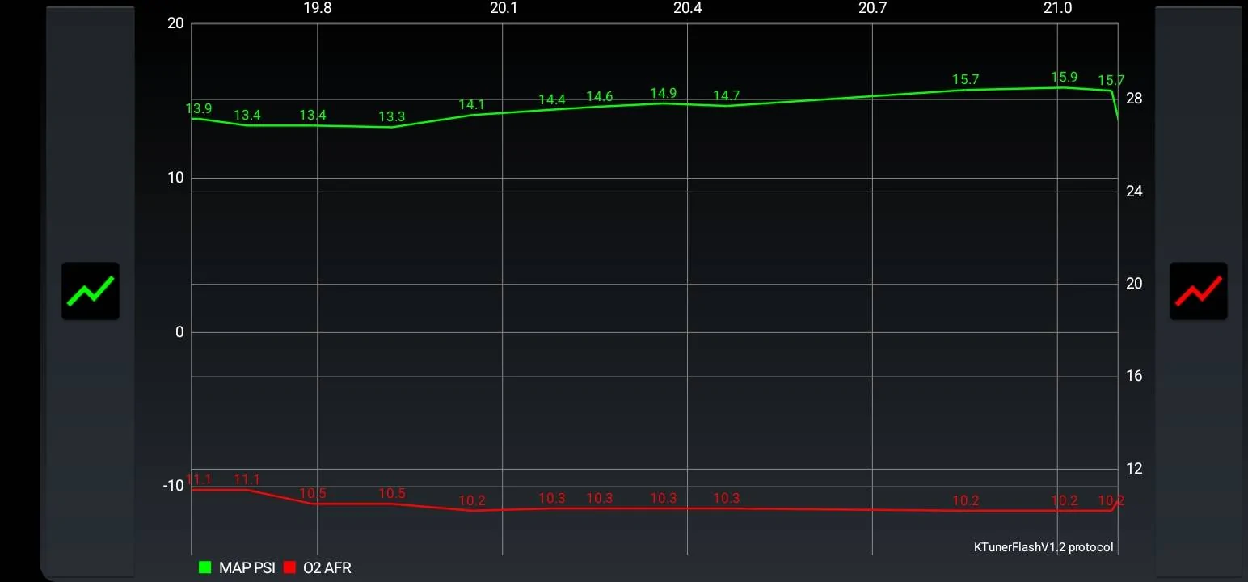
Task: Click the 0 value on left PSI axis
Action: pyautogui.click(x=179, y=332)
